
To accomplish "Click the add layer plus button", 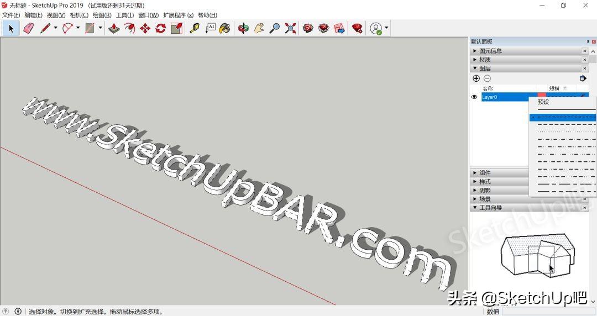I will coord(476,78).
